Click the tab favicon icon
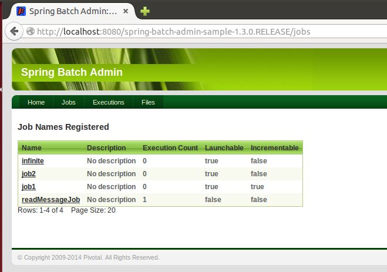The height and width of the screenshot is (272, 387). click(21, 11)
